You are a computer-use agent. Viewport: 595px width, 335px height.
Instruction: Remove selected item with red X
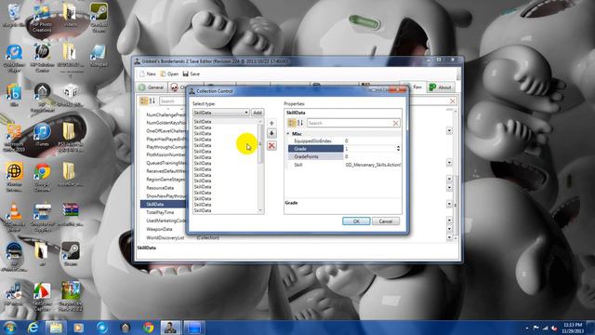(271, 145)
